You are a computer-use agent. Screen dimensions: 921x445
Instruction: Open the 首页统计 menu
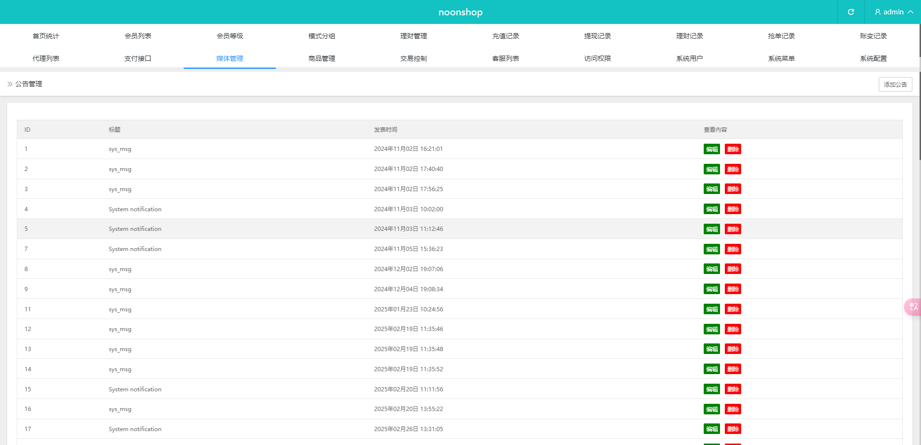46,36
